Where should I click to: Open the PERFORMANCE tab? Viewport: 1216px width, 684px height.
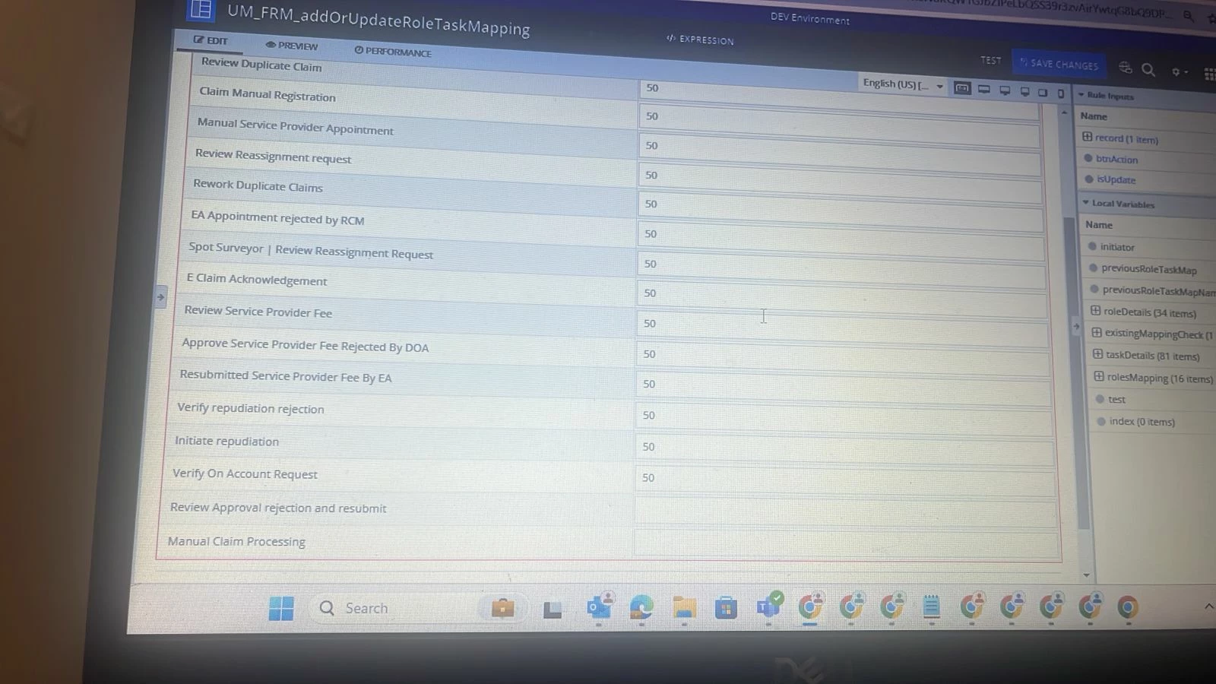(393, 52)
